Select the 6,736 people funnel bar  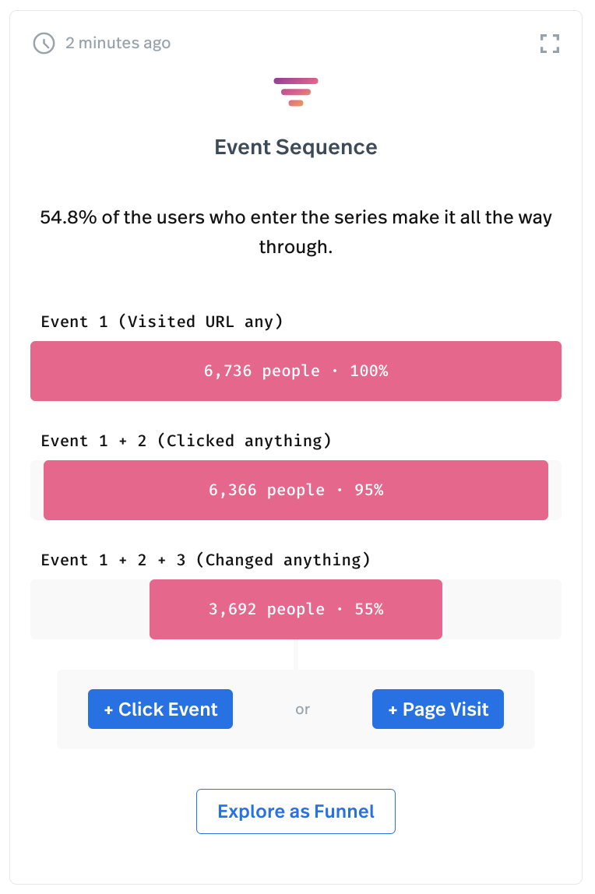pos(296,371)
